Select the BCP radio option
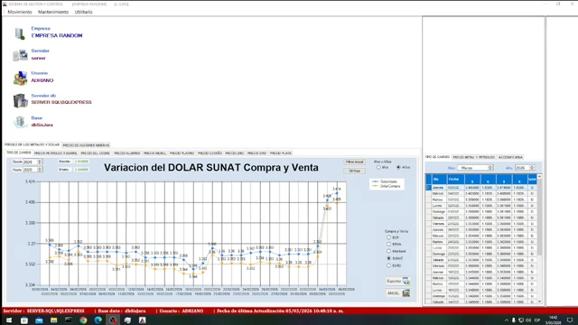The width and height of the screenshot is (578, 325). click(388, 237)
